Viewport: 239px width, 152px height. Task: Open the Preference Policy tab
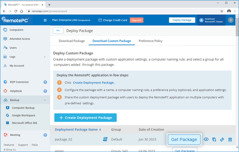pos(150,41)
